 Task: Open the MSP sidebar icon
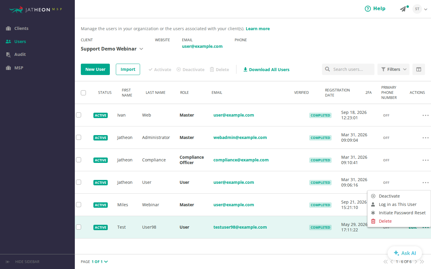click(8, 68)
